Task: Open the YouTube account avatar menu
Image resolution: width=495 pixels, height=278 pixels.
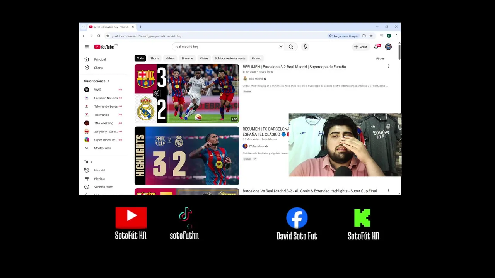Action: coord(388,47)
